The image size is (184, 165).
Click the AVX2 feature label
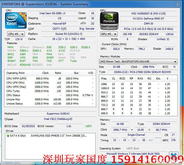(62, 51)
